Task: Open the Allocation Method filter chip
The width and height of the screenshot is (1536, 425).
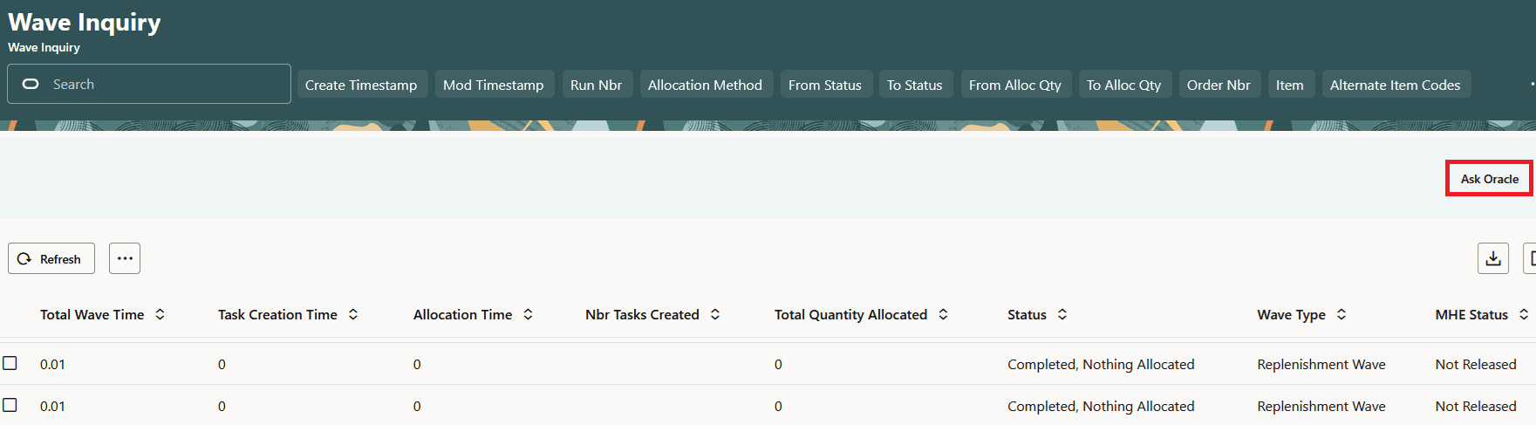Action: pos(706,85)
